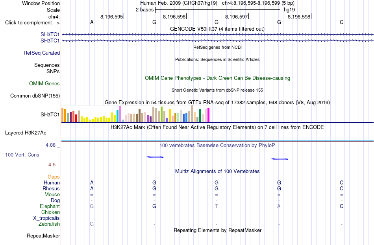Click 'RefSeq genes from NCBI' title
Viewport: 374px width, 245px height.
(217, 47)
